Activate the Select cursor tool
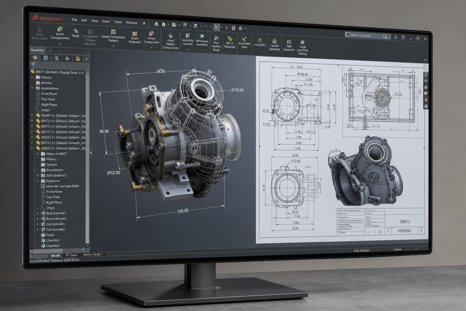This screenshot has height=311, width=466. pos(216,27)
